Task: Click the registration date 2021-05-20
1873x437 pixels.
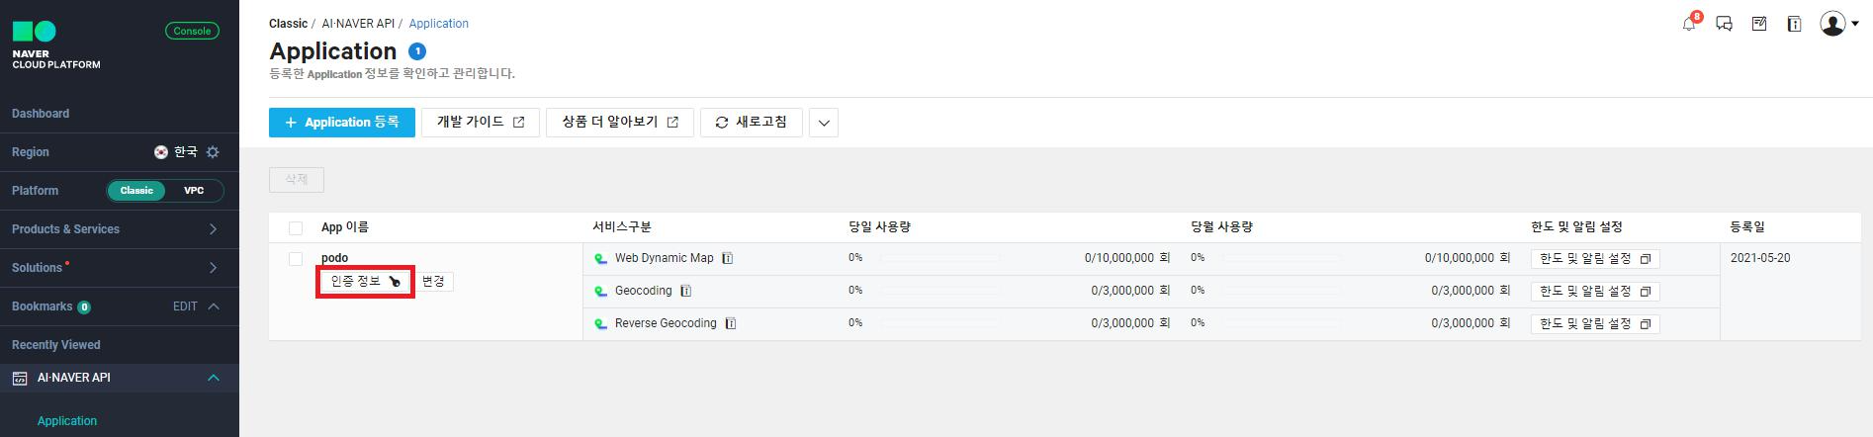Action: pos(1760,258)
